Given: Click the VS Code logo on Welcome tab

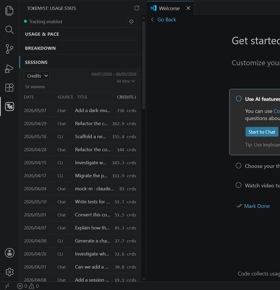Looking at the screenshot, I should [153, 8].
